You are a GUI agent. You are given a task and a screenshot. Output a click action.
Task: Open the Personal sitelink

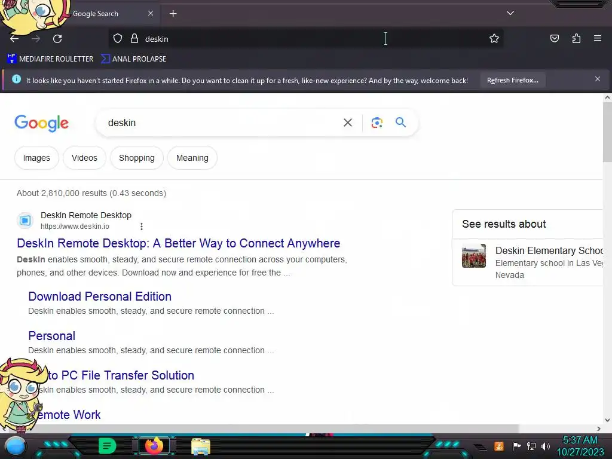51,336
